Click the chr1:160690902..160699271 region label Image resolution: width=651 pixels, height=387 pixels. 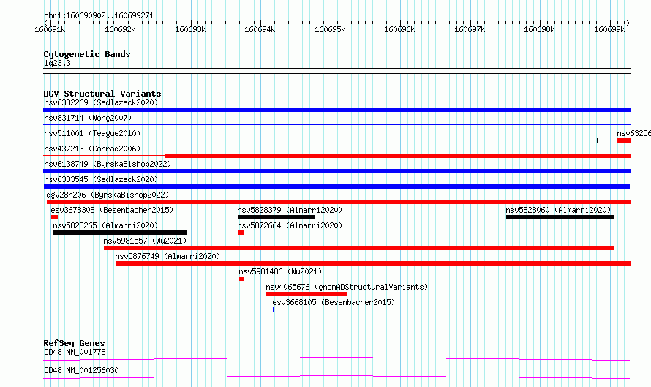[99, 15]
